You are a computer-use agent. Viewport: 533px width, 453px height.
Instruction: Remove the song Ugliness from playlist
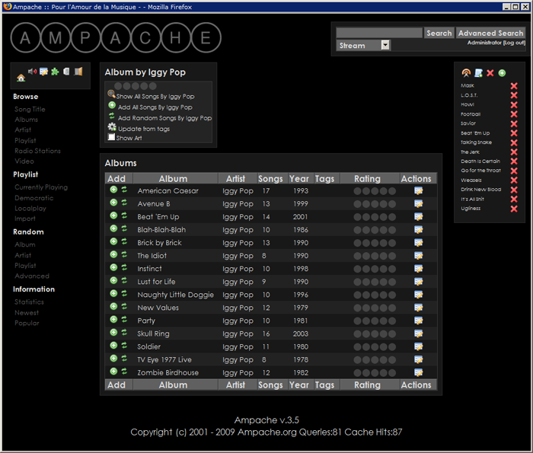[x=514, y=209]
